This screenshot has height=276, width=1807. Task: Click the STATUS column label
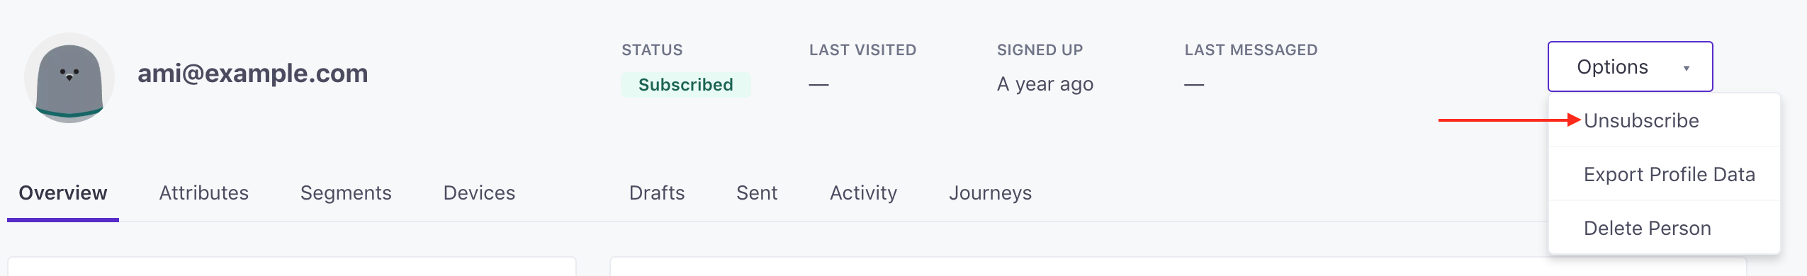coord(652,50)
